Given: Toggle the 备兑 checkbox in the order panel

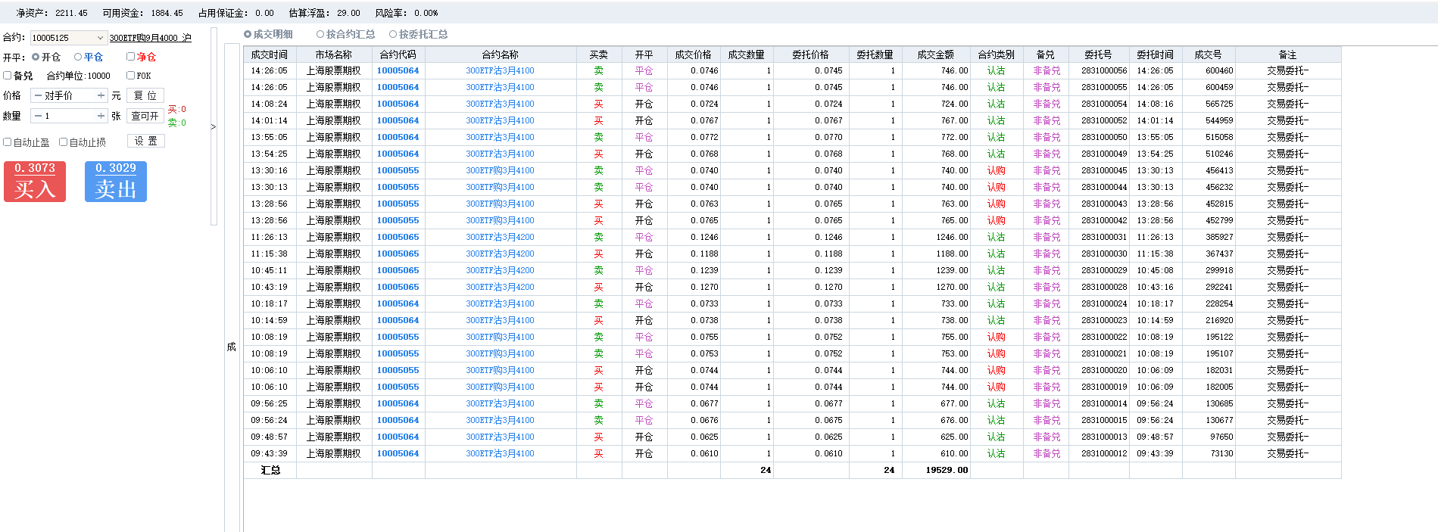Looking at the screenshot, I should tap(8, 76).
